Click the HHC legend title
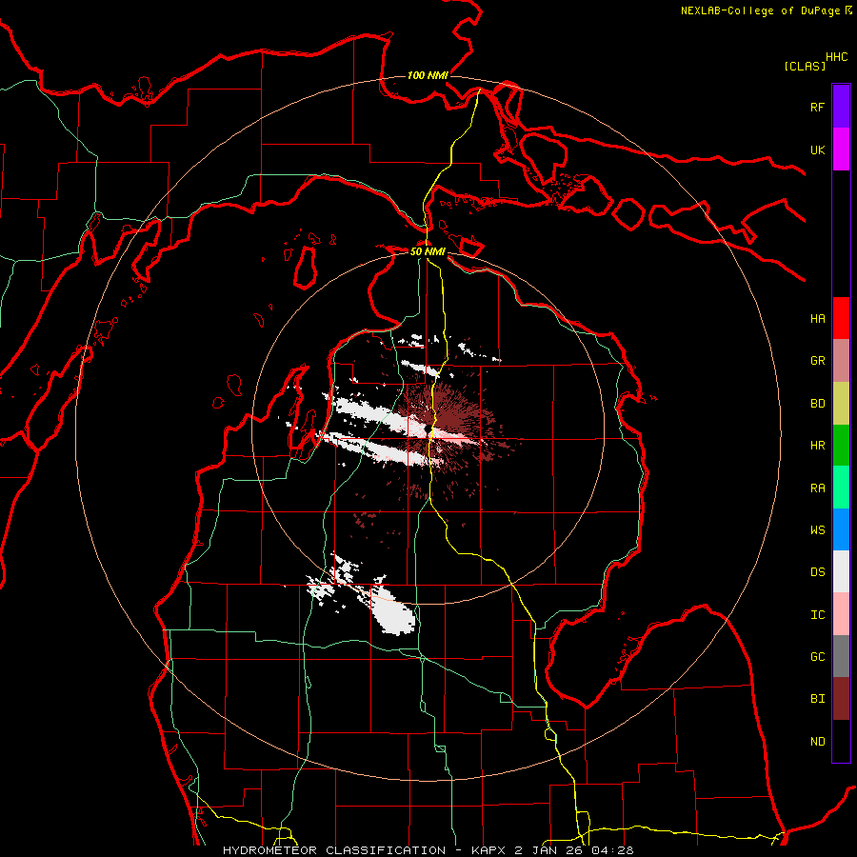The width and height of the screenshot is (857, 857). point(837,57)
